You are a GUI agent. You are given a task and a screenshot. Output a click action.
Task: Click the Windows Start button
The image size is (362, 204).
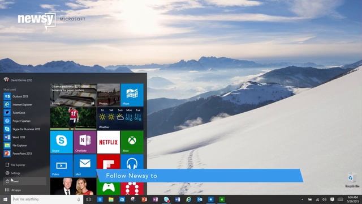point(5,199)
